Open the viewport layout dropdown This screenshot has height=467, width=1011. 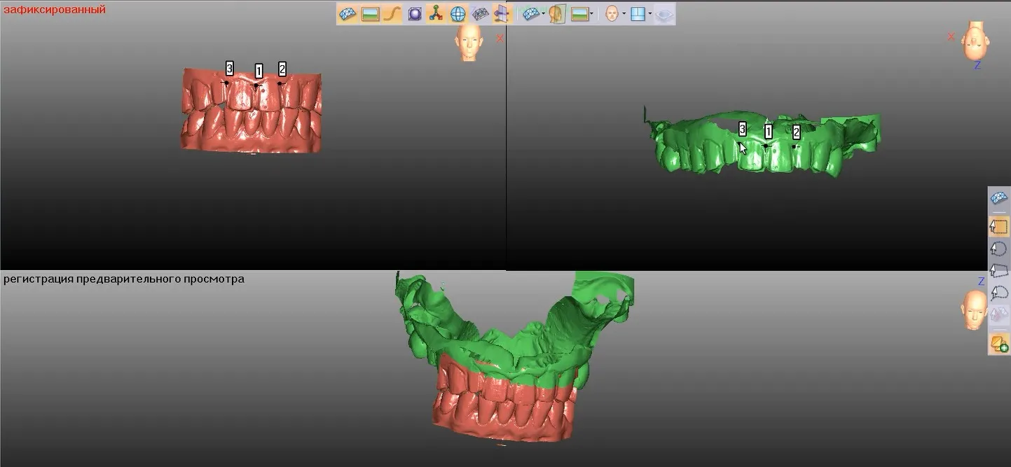[650, 14]
